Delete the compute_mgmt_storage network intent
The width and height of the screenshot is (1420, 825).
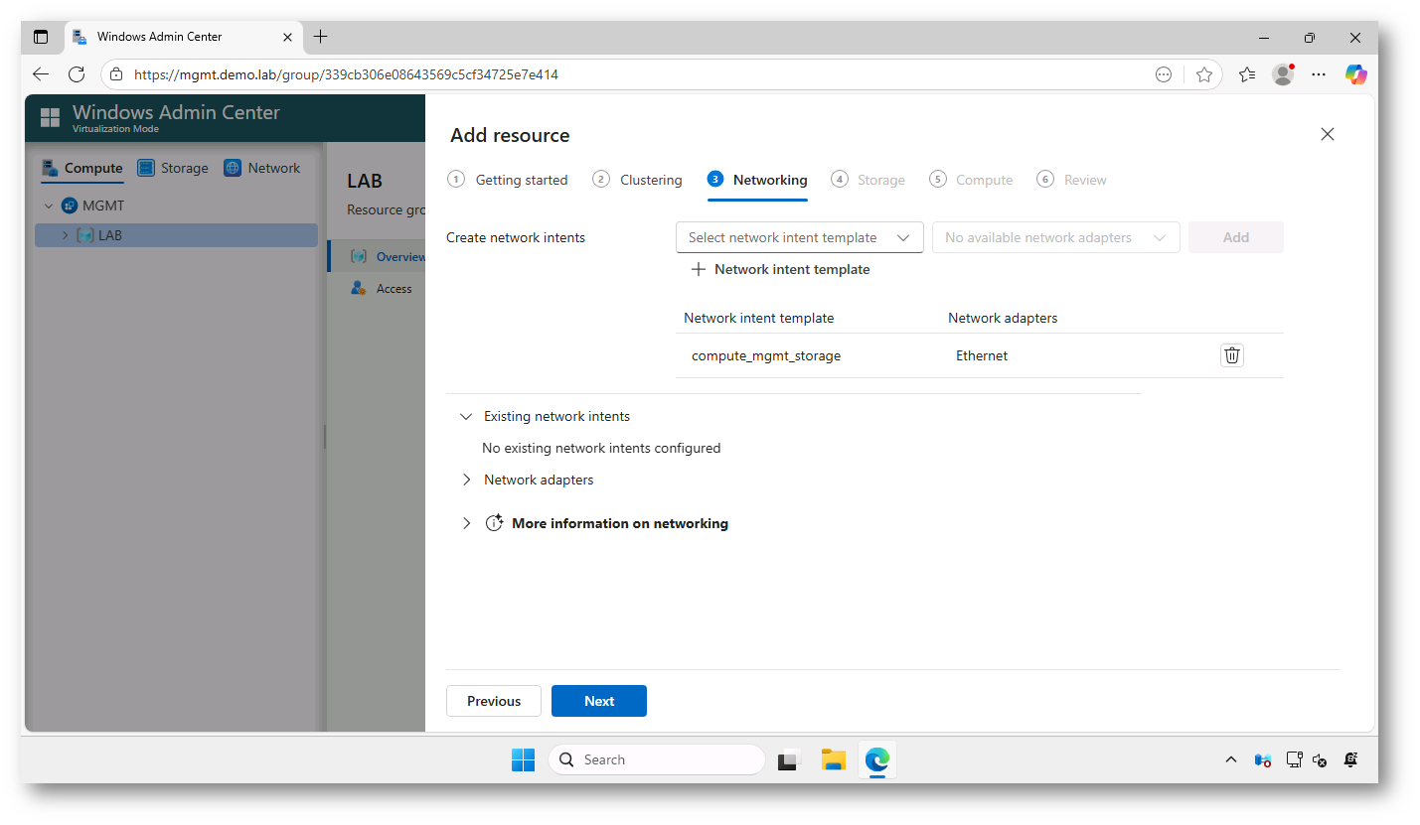point(1231,355)
